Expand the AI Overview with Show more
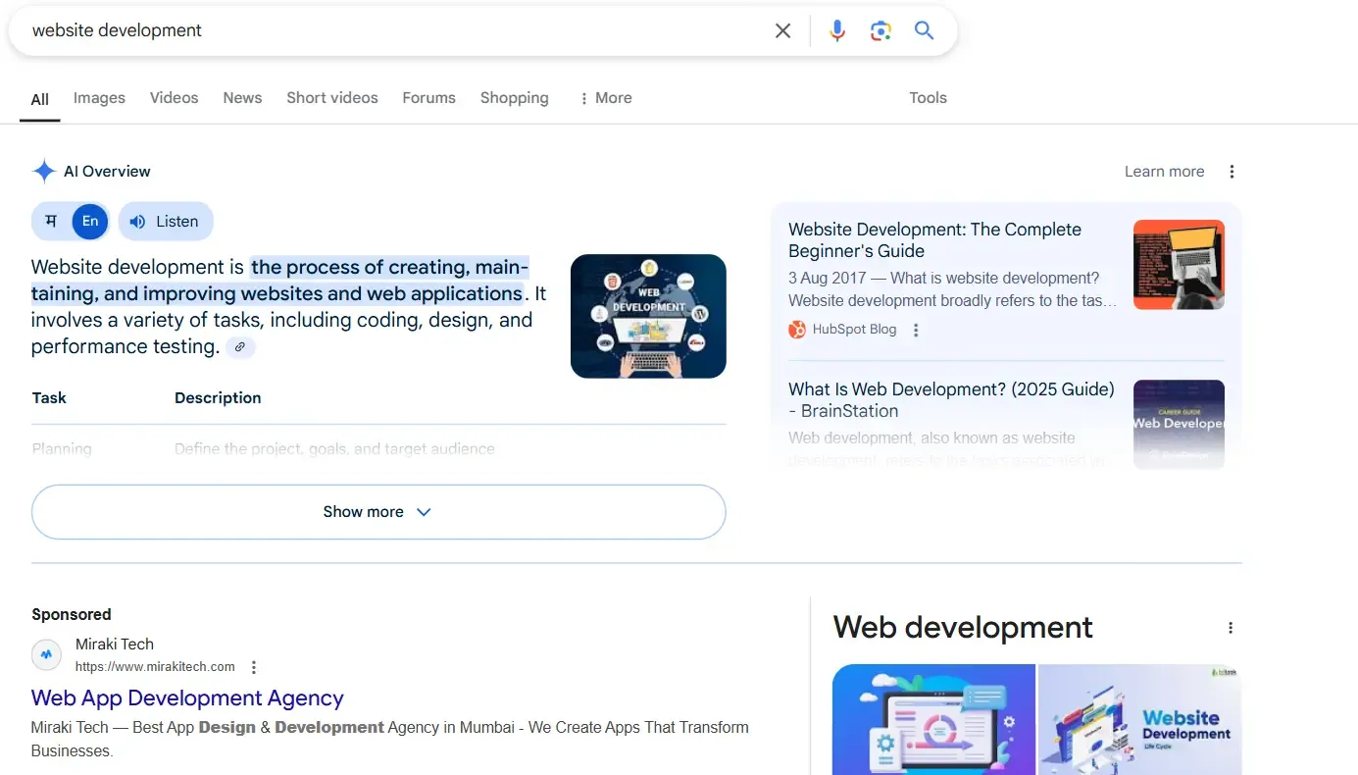1358x775 pixels. [377, 511]
